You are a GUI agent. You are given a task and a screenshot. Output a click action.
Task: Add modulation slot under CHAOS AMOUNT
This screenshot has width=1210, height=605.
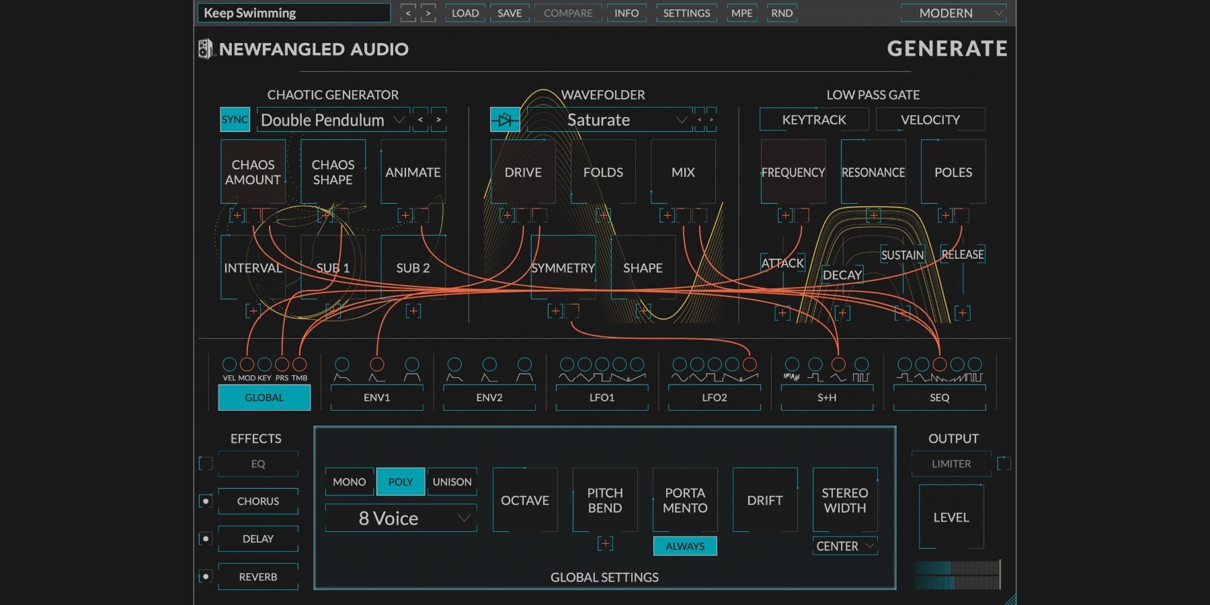point(237,215)
